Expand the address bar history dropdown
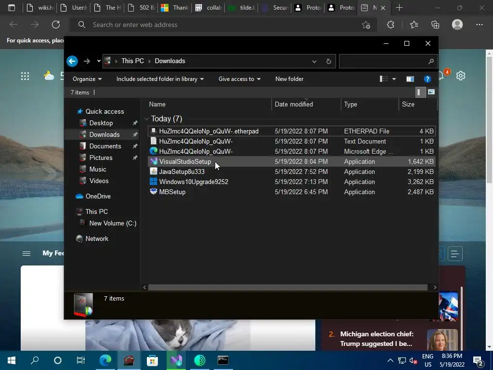Image resolution: width=493 pixels, height=370 pixels. click(x=314, y=61)
